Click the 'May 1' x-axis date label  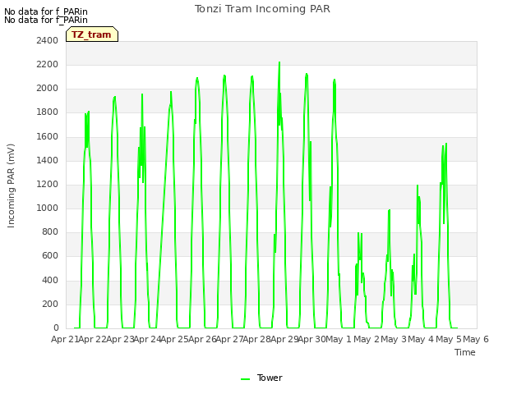(339, 339)
